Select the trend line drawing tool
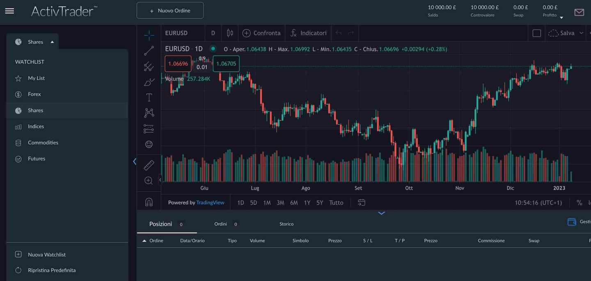 click(149, 51)
